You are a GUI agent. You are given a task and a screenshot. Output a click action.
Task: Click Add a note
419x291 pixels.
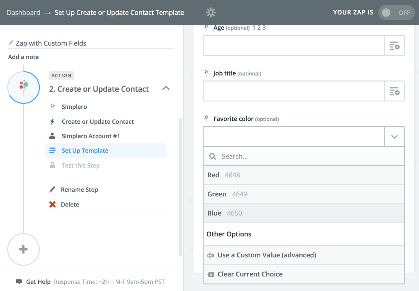[24, 57]
